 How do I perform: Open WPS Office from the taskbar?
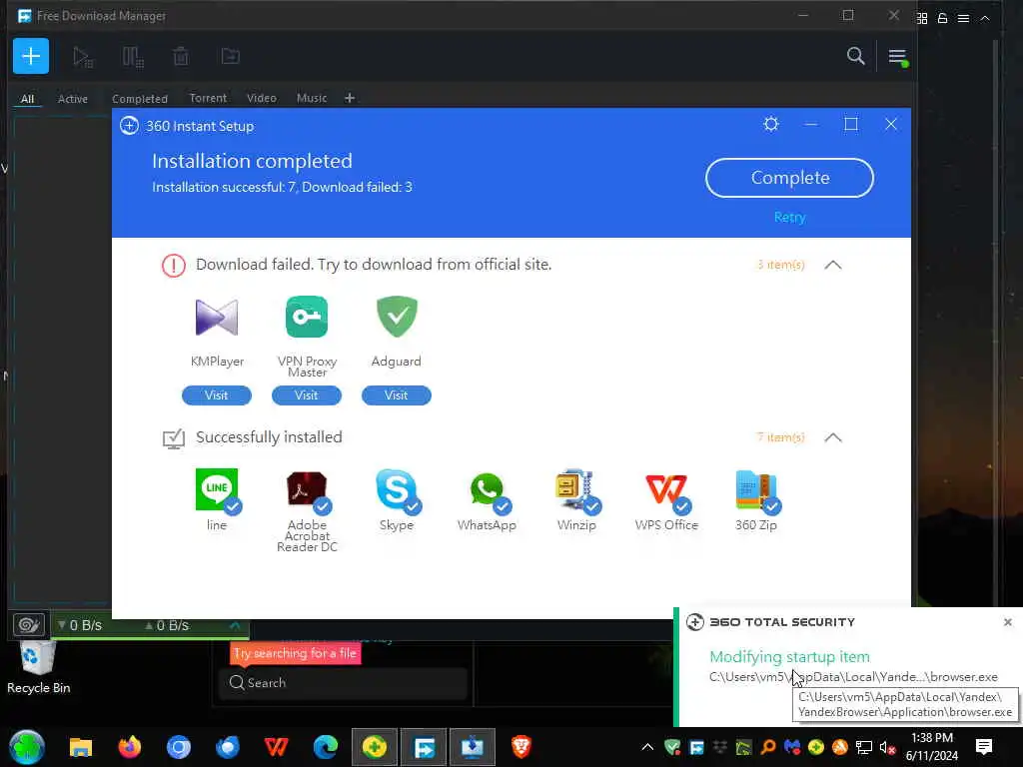(x=276, y=747)
